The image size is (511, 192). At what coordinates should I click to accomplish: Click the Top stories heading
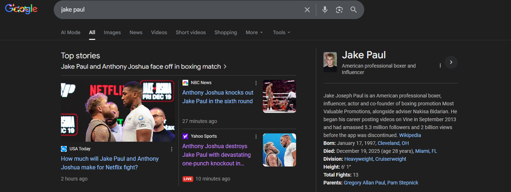tap(80, 55)
